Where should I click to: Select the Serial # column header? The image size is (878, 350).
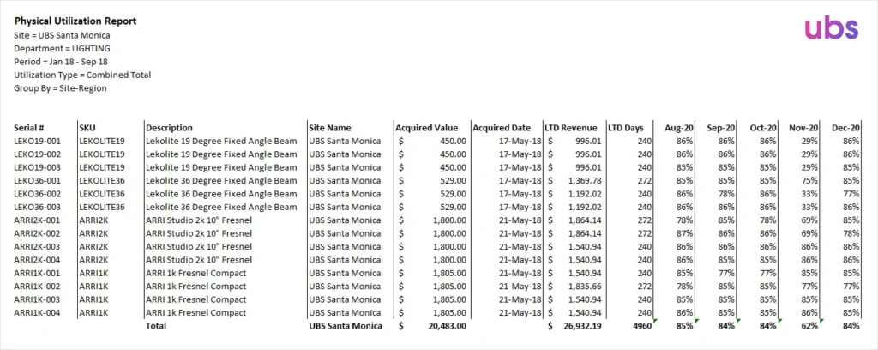point(29,128)
